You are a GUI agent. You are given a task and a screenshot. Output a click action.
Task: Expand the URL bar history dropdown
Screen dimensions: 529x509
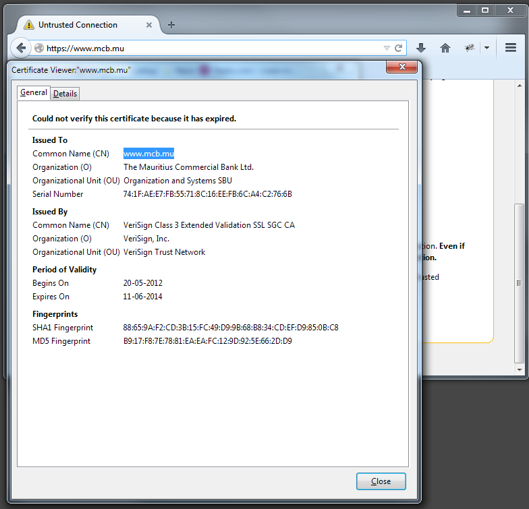click(387, 49)
